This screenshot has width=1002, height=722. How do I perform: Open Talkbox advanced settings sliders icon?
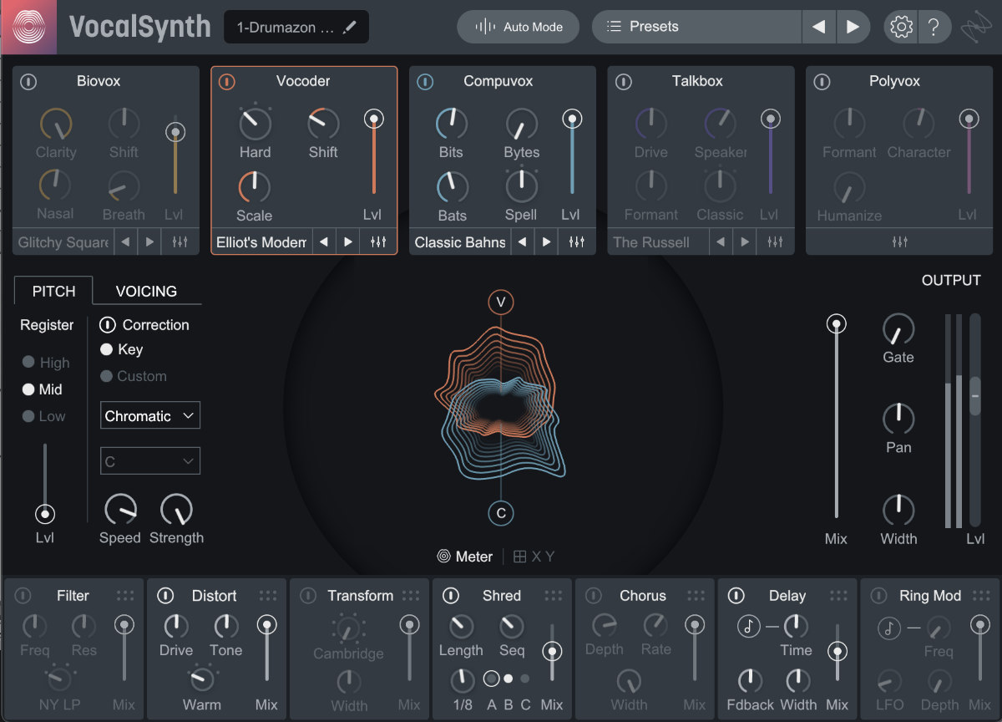click(x=776, y=242)
